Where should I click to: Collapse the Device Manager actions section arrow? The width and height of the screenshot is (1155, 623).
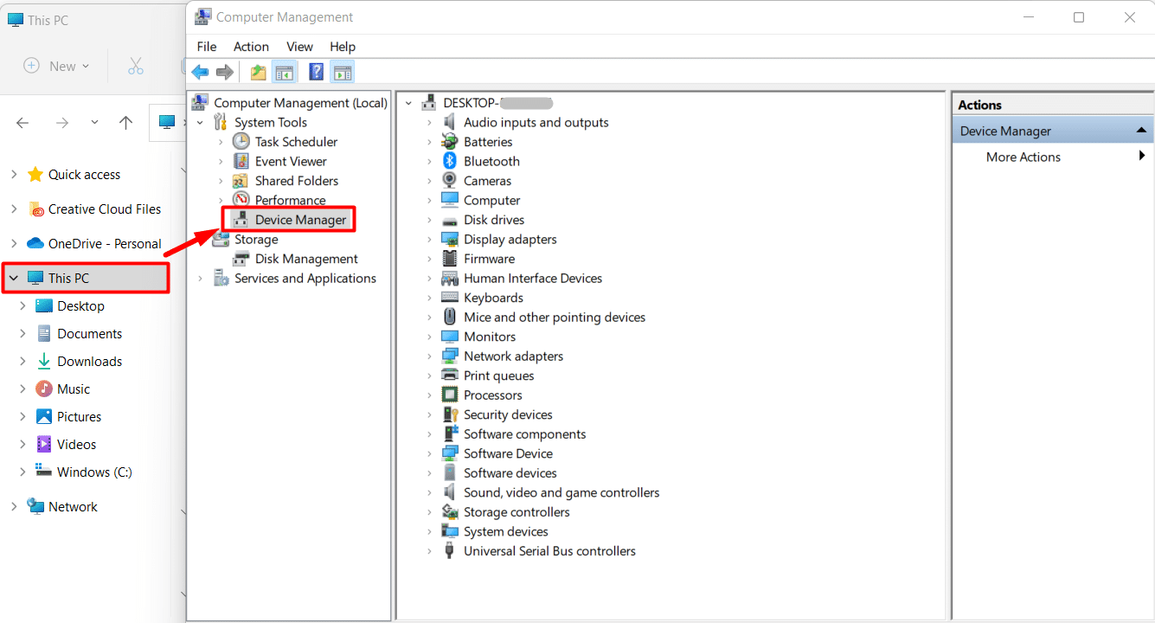(1141, 131)
